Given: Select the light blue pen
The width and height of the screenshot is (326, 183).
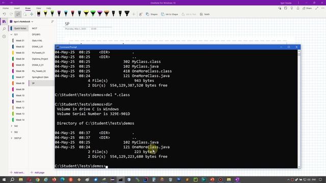Looking at the screenshot, I should [66, 14].
